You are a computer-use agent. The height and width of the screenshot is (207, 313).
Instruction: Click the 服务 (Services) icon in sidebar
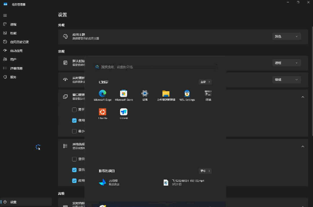pos(5,77)
